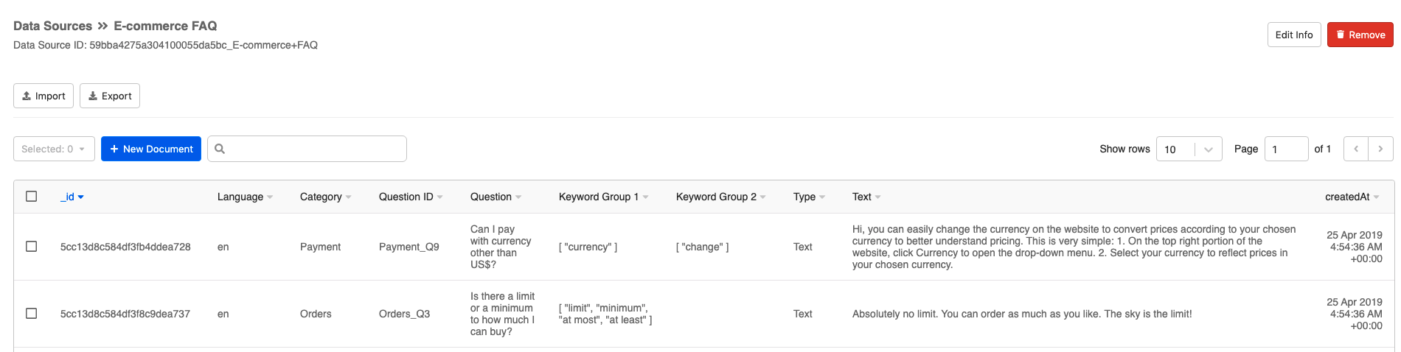Image resolution: width=1401 pixels, height=352 pixels.
Task: Click the breadcrumb double-chevron separator
Action: (102, 26)
